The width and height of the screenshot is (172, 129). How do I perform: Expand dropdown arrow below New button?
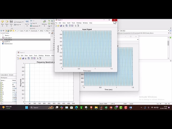click(x=2, y=26)
